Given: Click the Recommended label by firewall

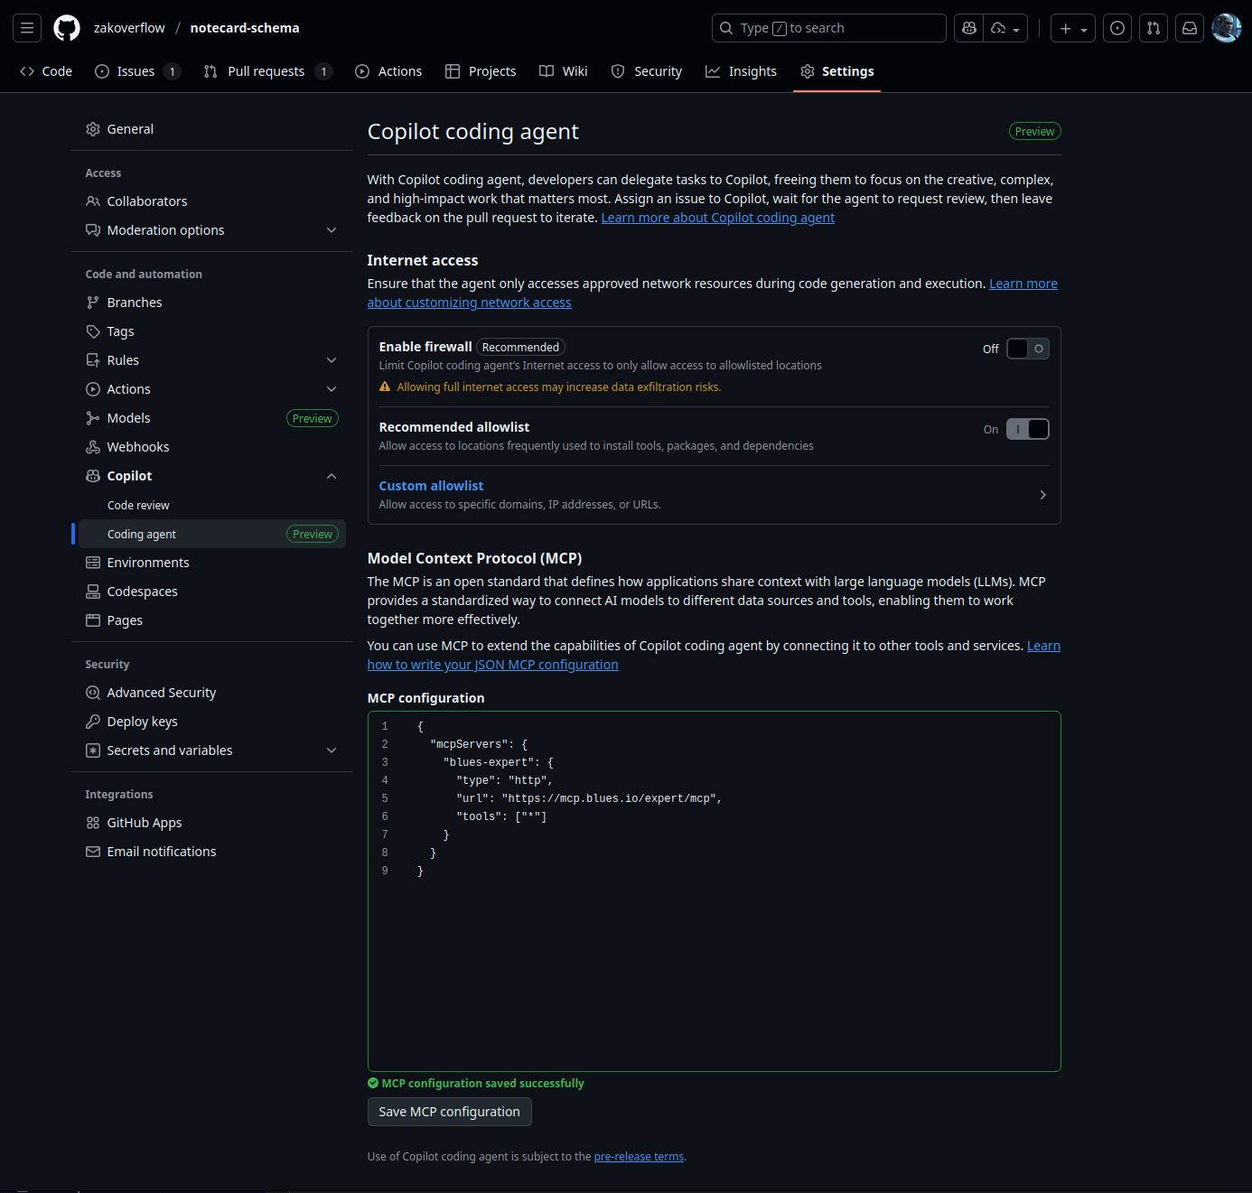Looking at the screenshot, I should click(x=520, y=348).
